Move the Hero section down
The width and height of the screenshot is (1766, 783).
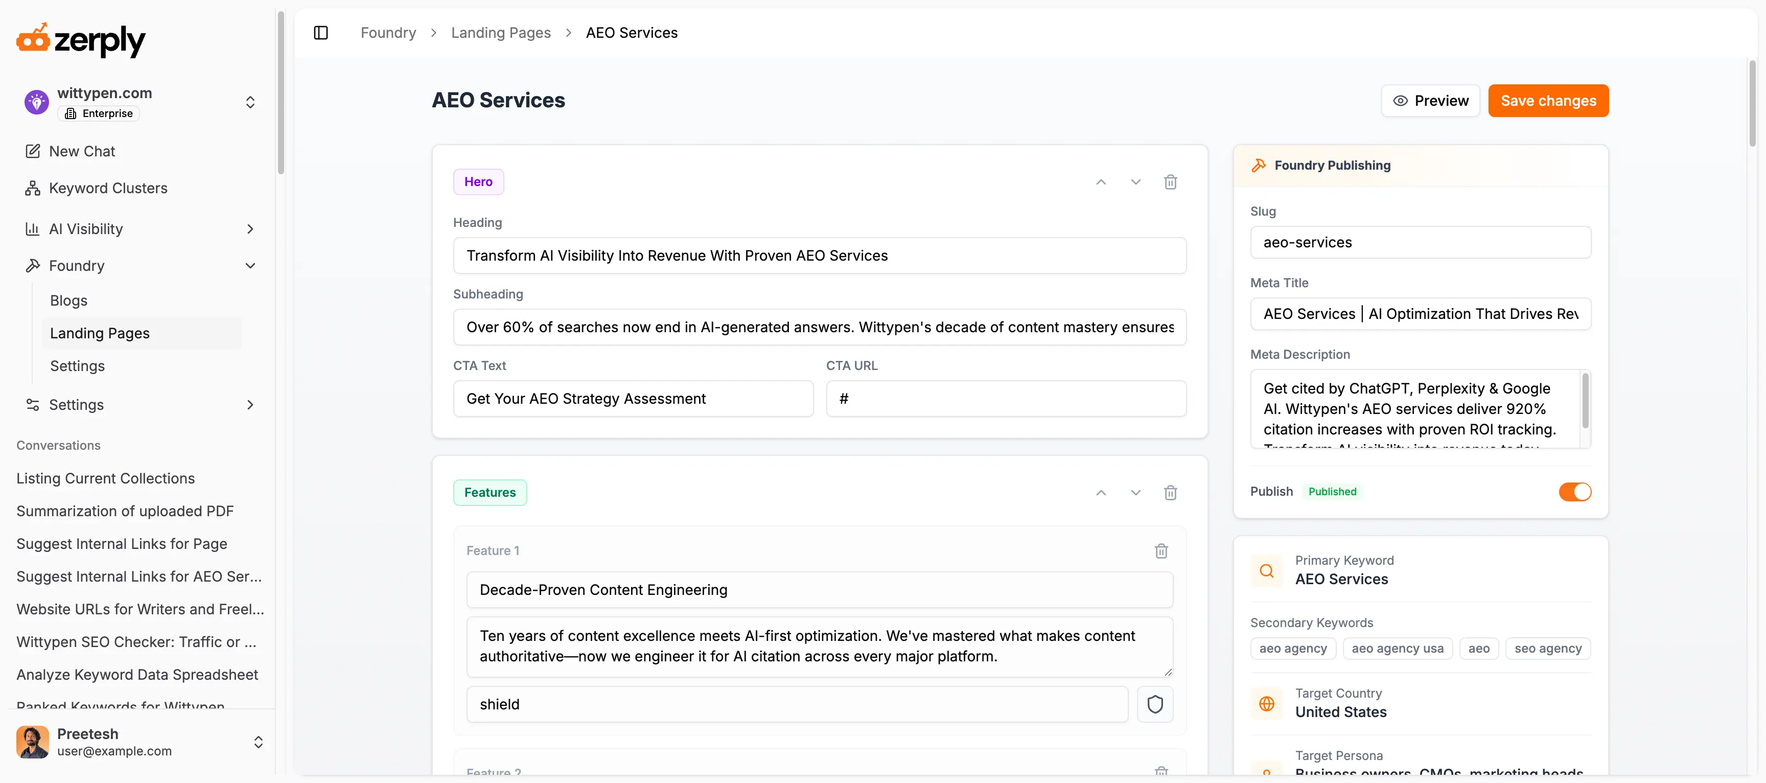pyautogui.click(x=1135, y=181)
